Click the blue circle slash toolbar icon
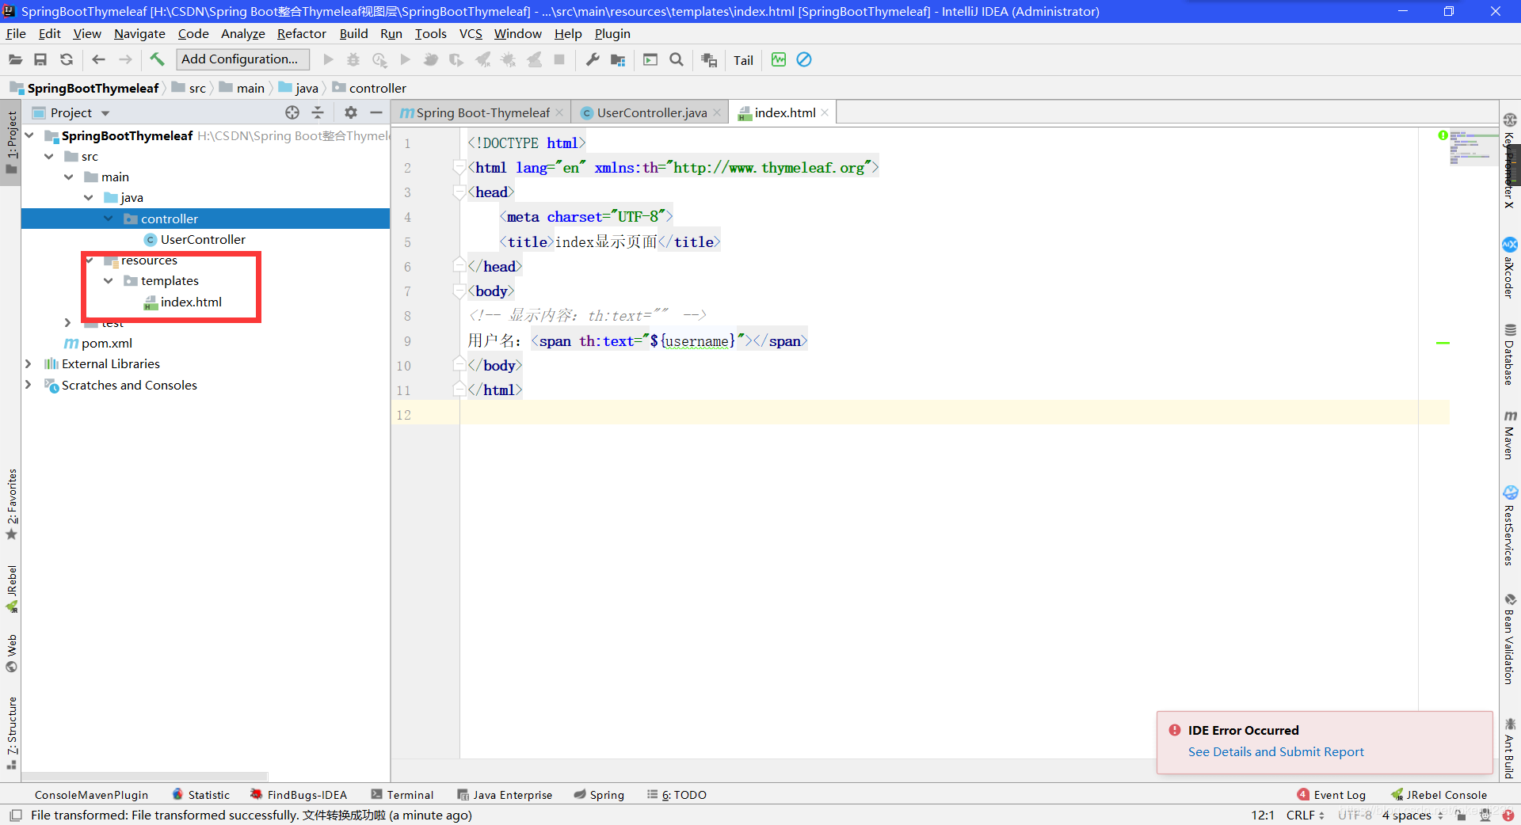 pyautogui.click(x=804, y=59)
